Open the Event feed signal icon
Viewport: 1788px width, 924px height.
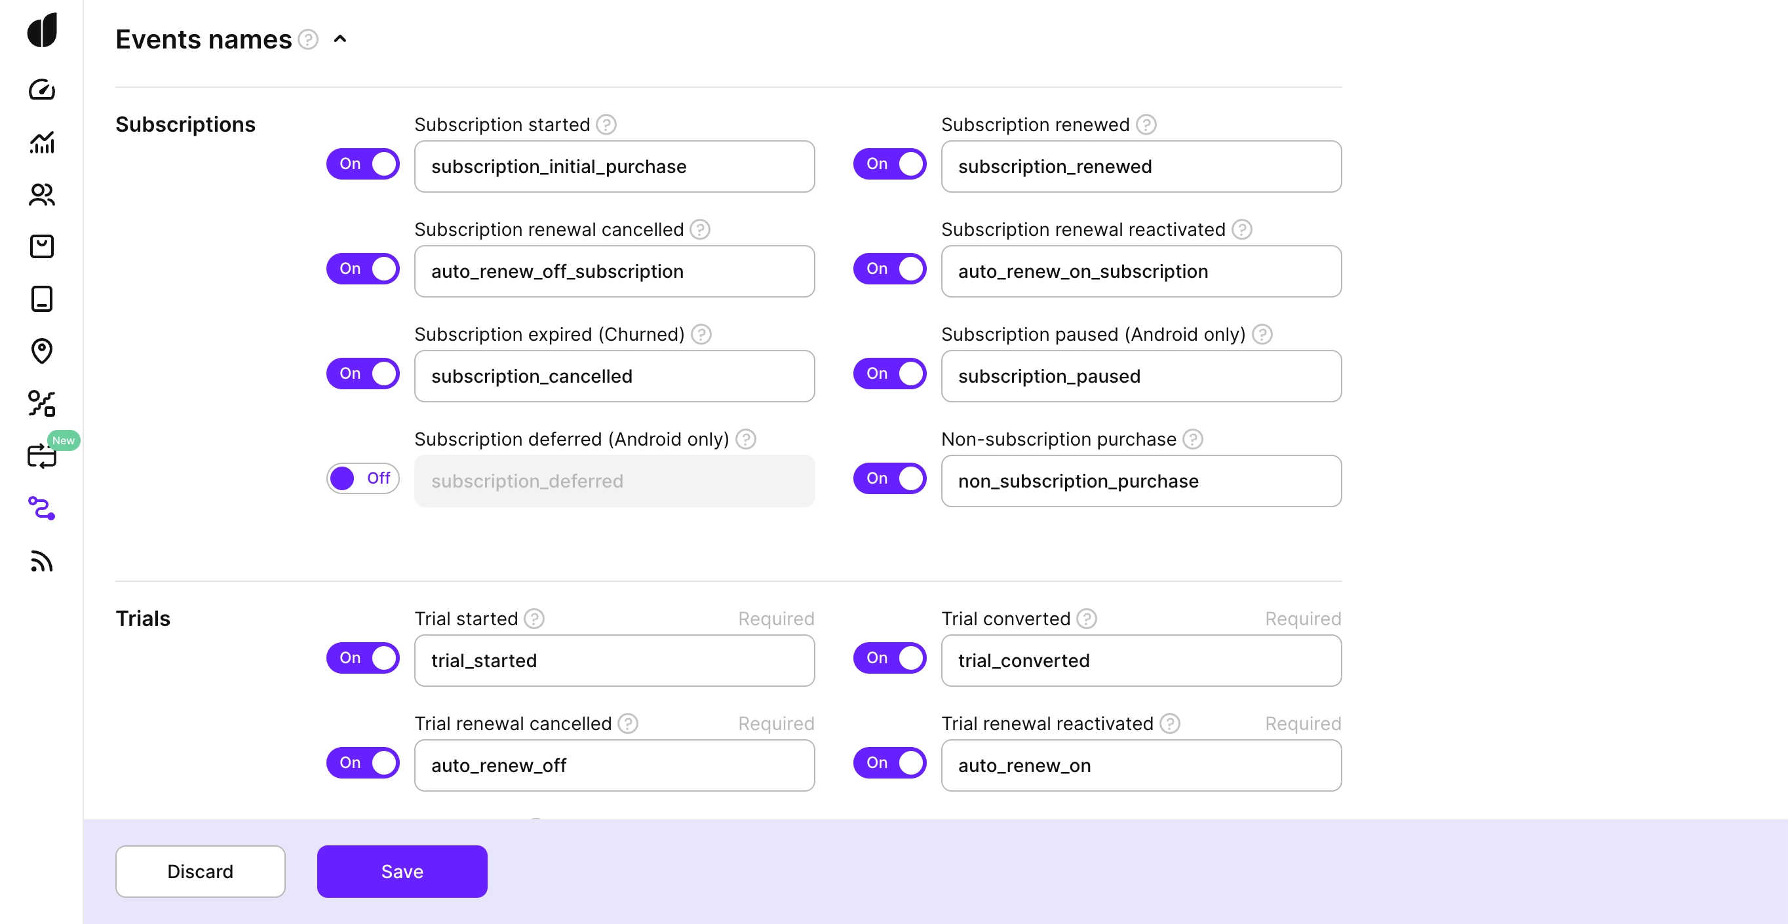(42, 561)
